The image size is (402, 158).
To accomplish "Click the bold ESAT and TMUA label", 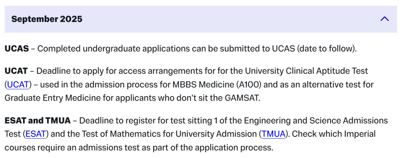I will click(38, 121).
